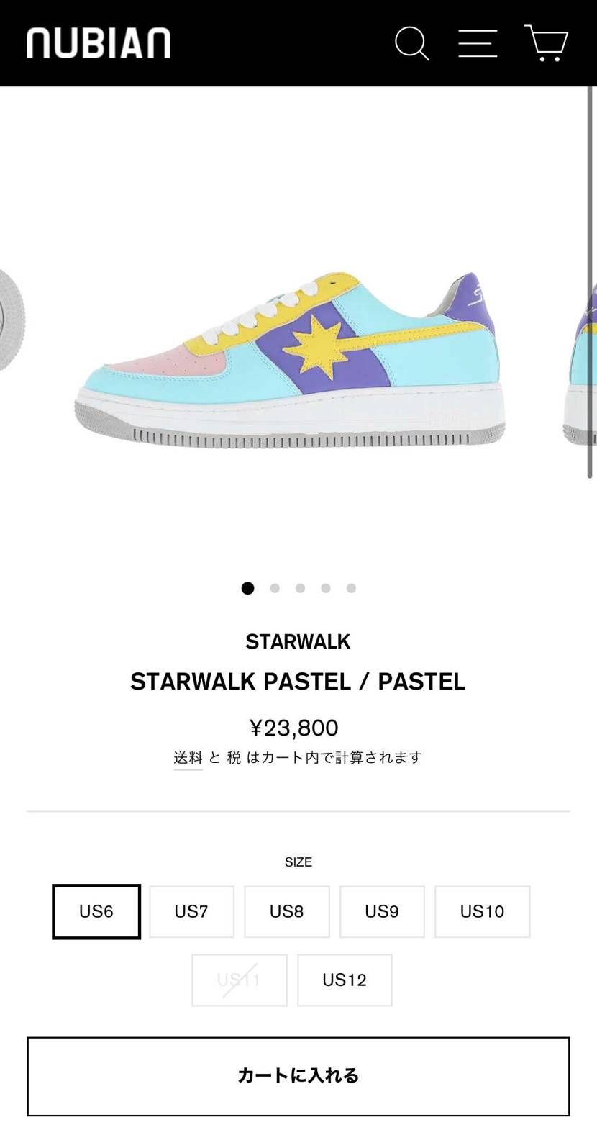Select size US8
Image resolution: width=597 pixels, height=1125 pixels.
287,911
